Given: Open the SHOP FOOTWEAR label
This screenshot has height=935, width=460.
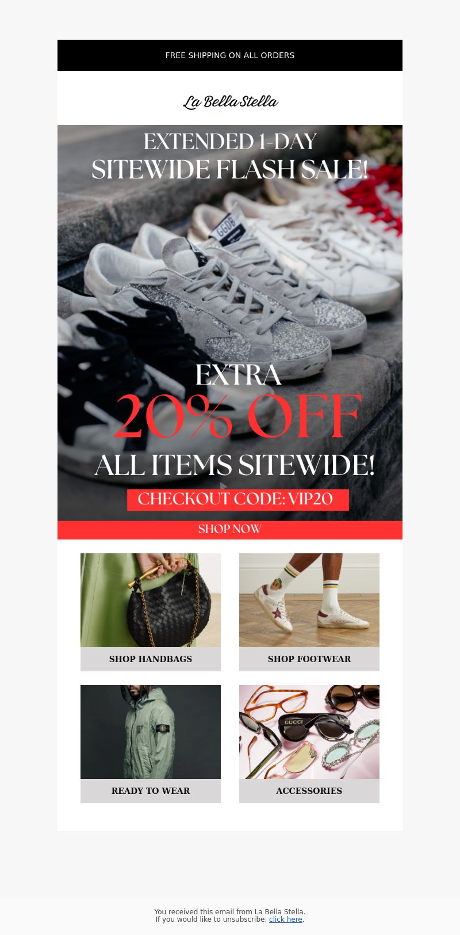Looking at the screenshot, I should (309, 659).
